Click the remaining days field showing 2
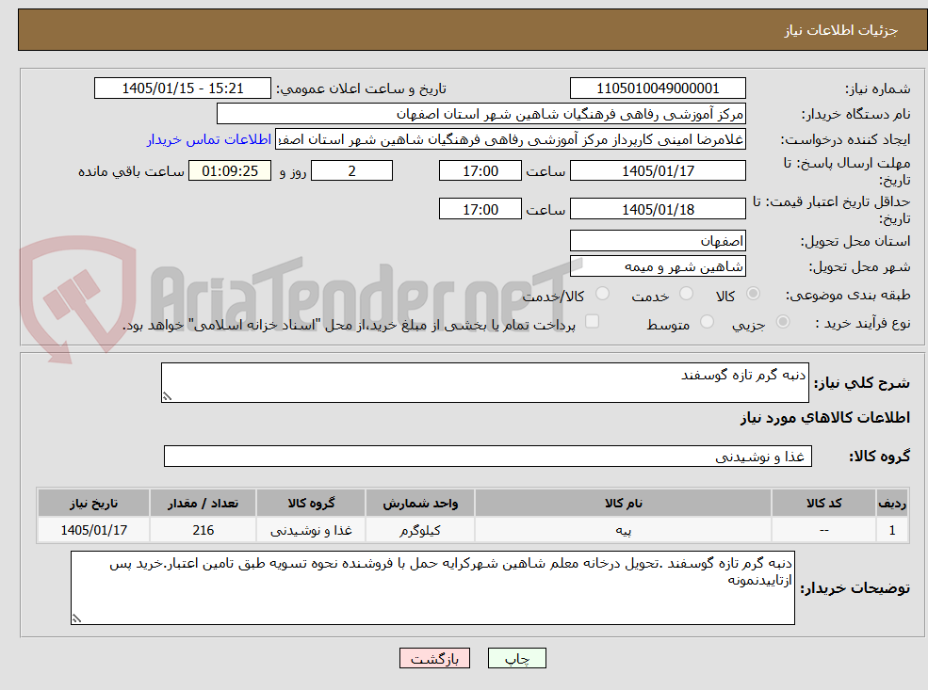 point(351,171)
